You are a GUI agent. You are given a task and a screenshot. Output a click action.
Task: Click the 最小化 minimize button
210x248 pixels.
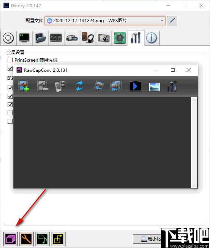coord(147,239)
